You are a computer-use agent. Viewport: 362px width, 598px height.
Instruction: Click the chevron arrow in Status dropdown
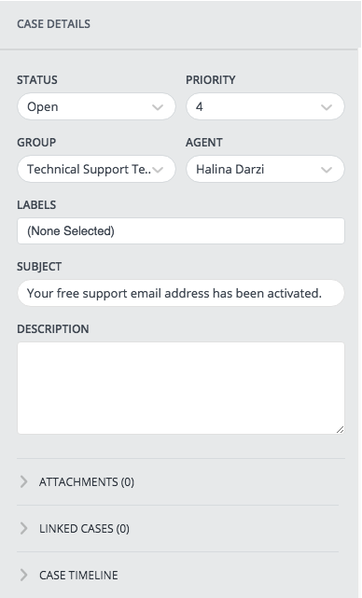coord(158,107)
